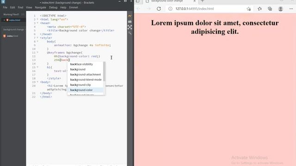Click the profile avatar in Edge

click(281, 9)
